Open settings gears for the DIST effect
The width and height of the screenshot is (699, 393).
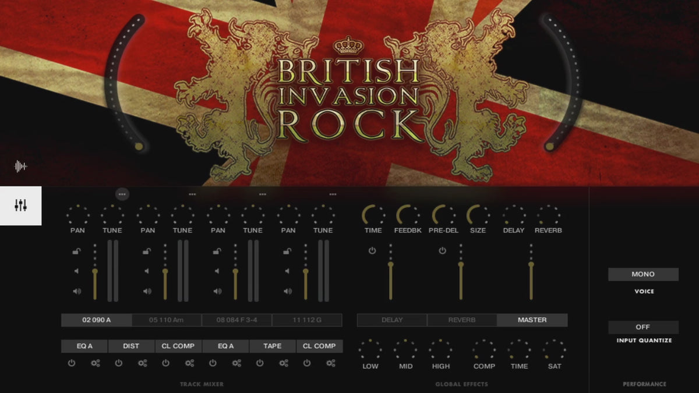point(143,363)
